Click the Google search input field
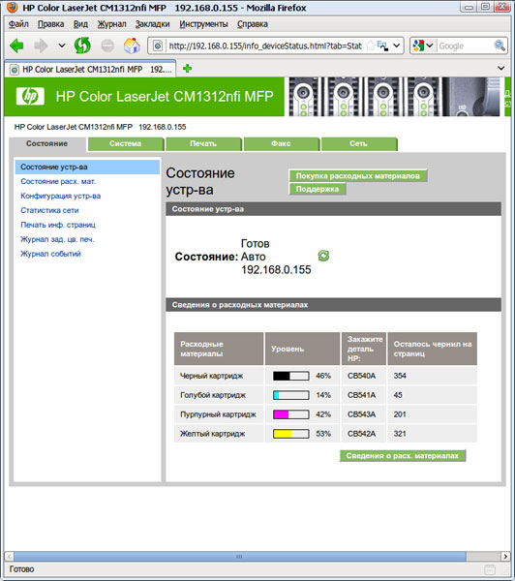515x581 pixels. (x=465, y=46)
